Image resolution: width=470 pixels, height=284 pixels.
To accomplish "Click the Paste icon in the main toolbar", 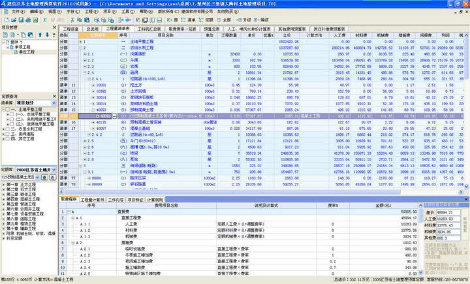I will coord(87,20).
